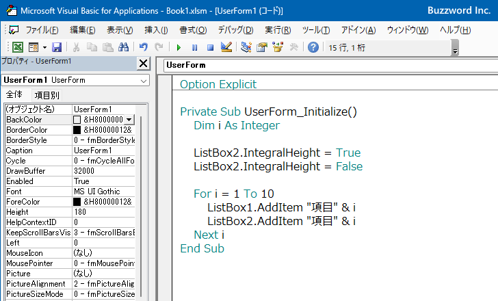Select the Left property row
Image resolution: width=498 pixels, height=301 pixels.
[x=70, y=243]
